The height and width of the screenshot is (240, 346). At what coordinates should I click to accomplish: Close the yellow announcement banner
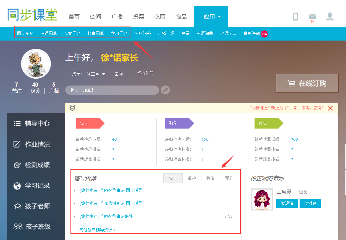pos(330,108)
